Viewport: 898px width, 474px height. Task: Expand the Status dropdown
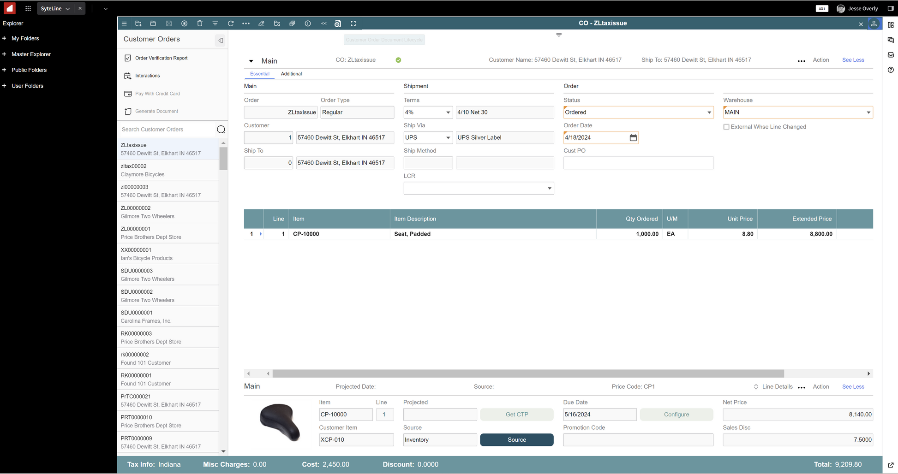tap(709, 113)
